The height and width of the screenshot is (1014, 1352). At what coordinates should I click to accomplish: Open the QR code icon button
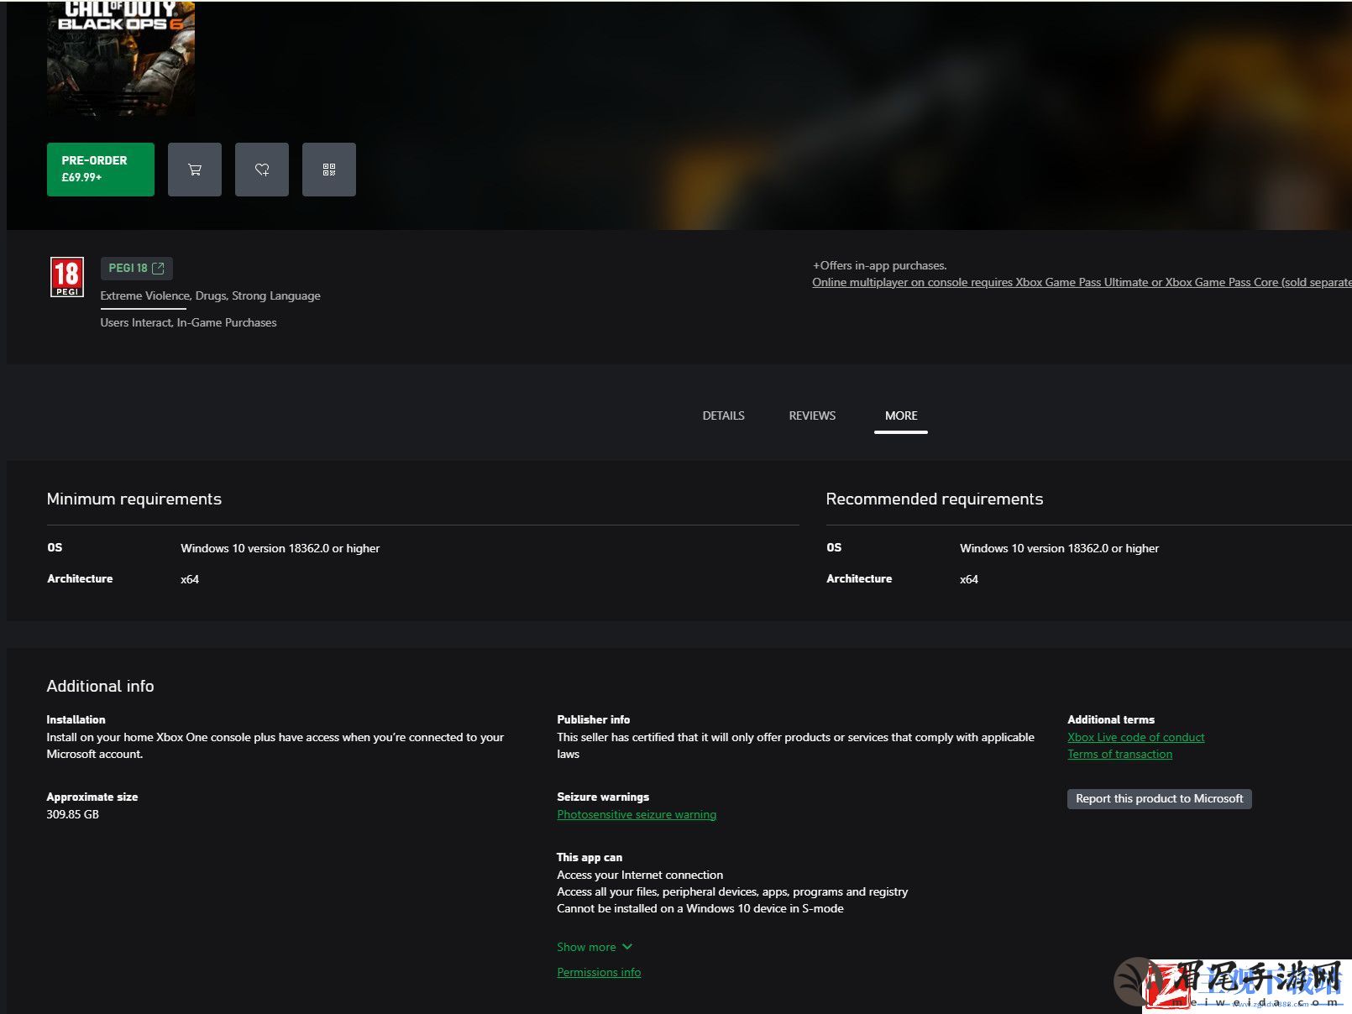coord(329,170)
